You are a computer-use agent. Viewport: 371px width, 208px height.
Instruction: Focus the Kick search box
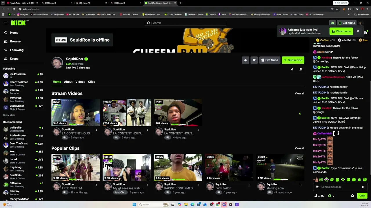pos(185,23)
